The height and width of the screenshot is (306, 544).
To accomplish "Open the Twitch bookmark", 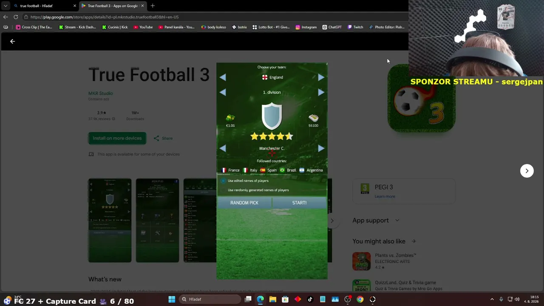I will 355,27.
